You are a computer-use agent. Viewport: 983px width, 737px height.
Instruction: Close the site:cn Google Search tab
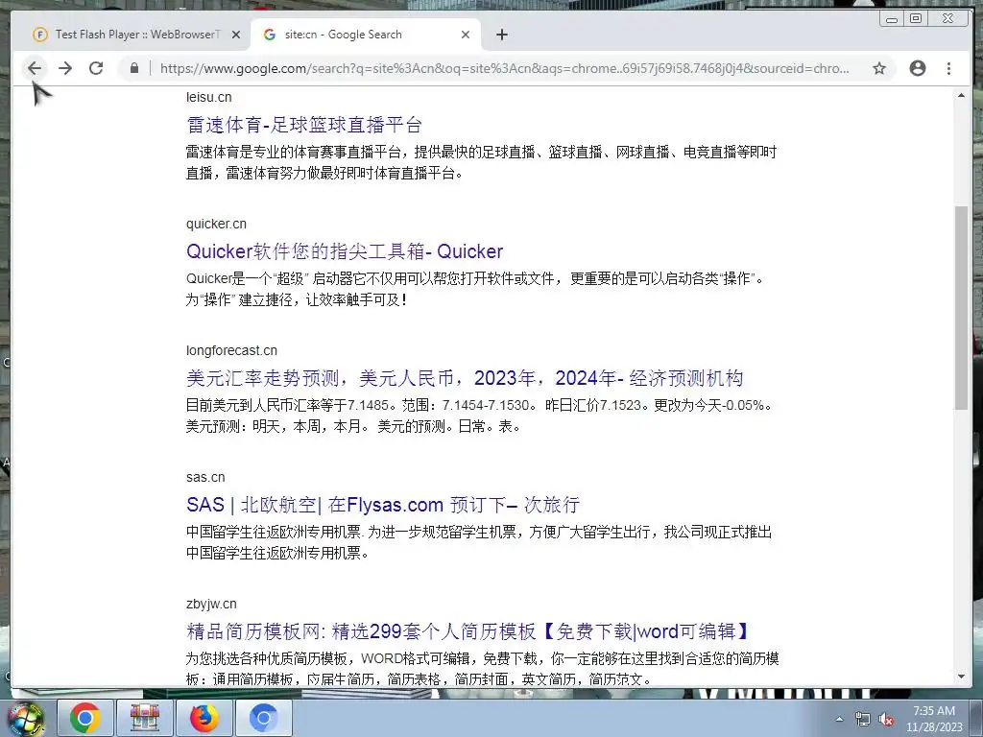point(466,35)
